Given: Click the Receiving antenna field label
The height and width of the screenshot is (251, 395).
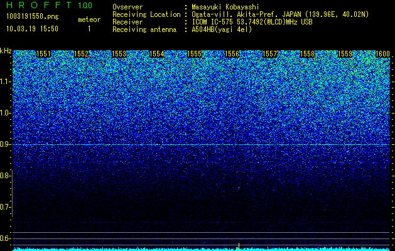Looking at the screenshot, I should (x=144, y=29).
